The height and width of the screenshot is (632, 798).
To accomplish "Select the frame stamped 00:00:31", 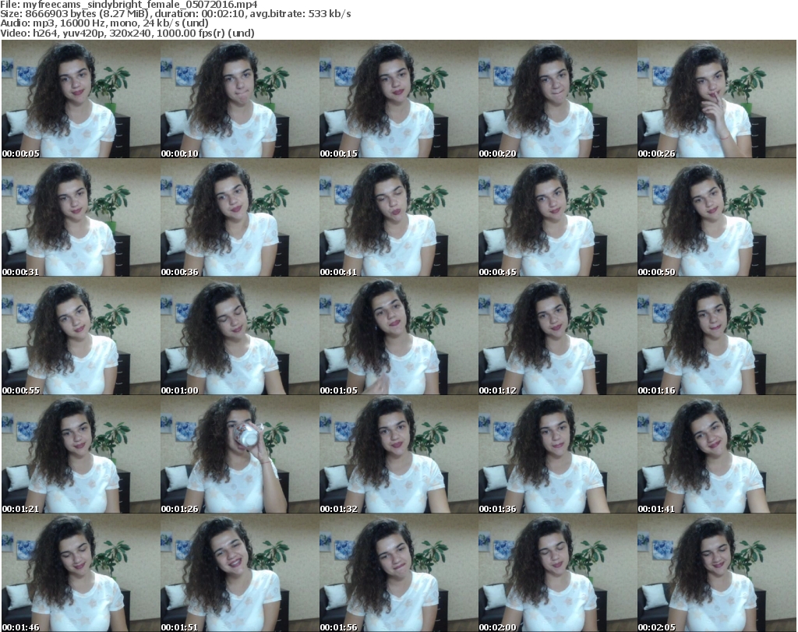I will [81, 217].
